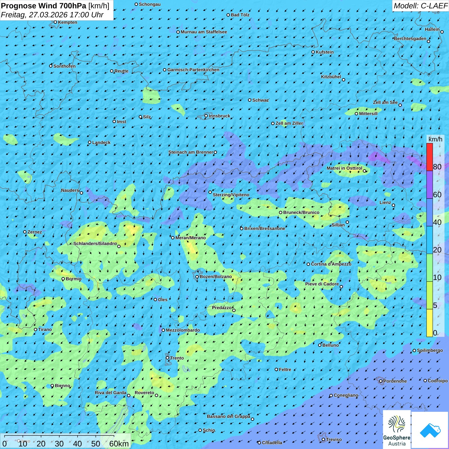This screenshot has width=449, height=449.
Task: Click the 'Mezzolombardo' town label
Action: coord(183,330)
